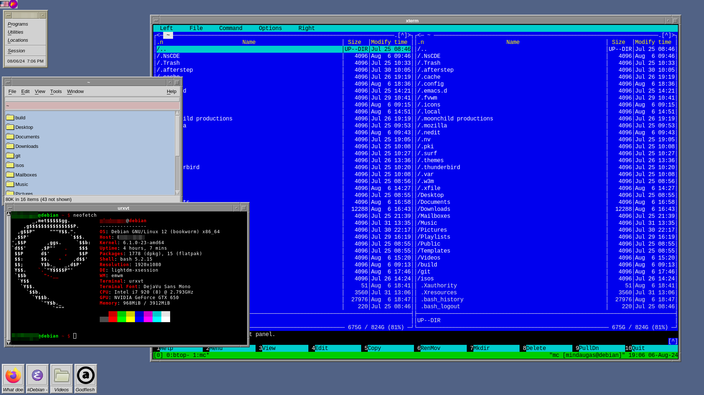Open Edit menu in the file manager
This screenshot has height=395, width=704.
coord(25,91)
